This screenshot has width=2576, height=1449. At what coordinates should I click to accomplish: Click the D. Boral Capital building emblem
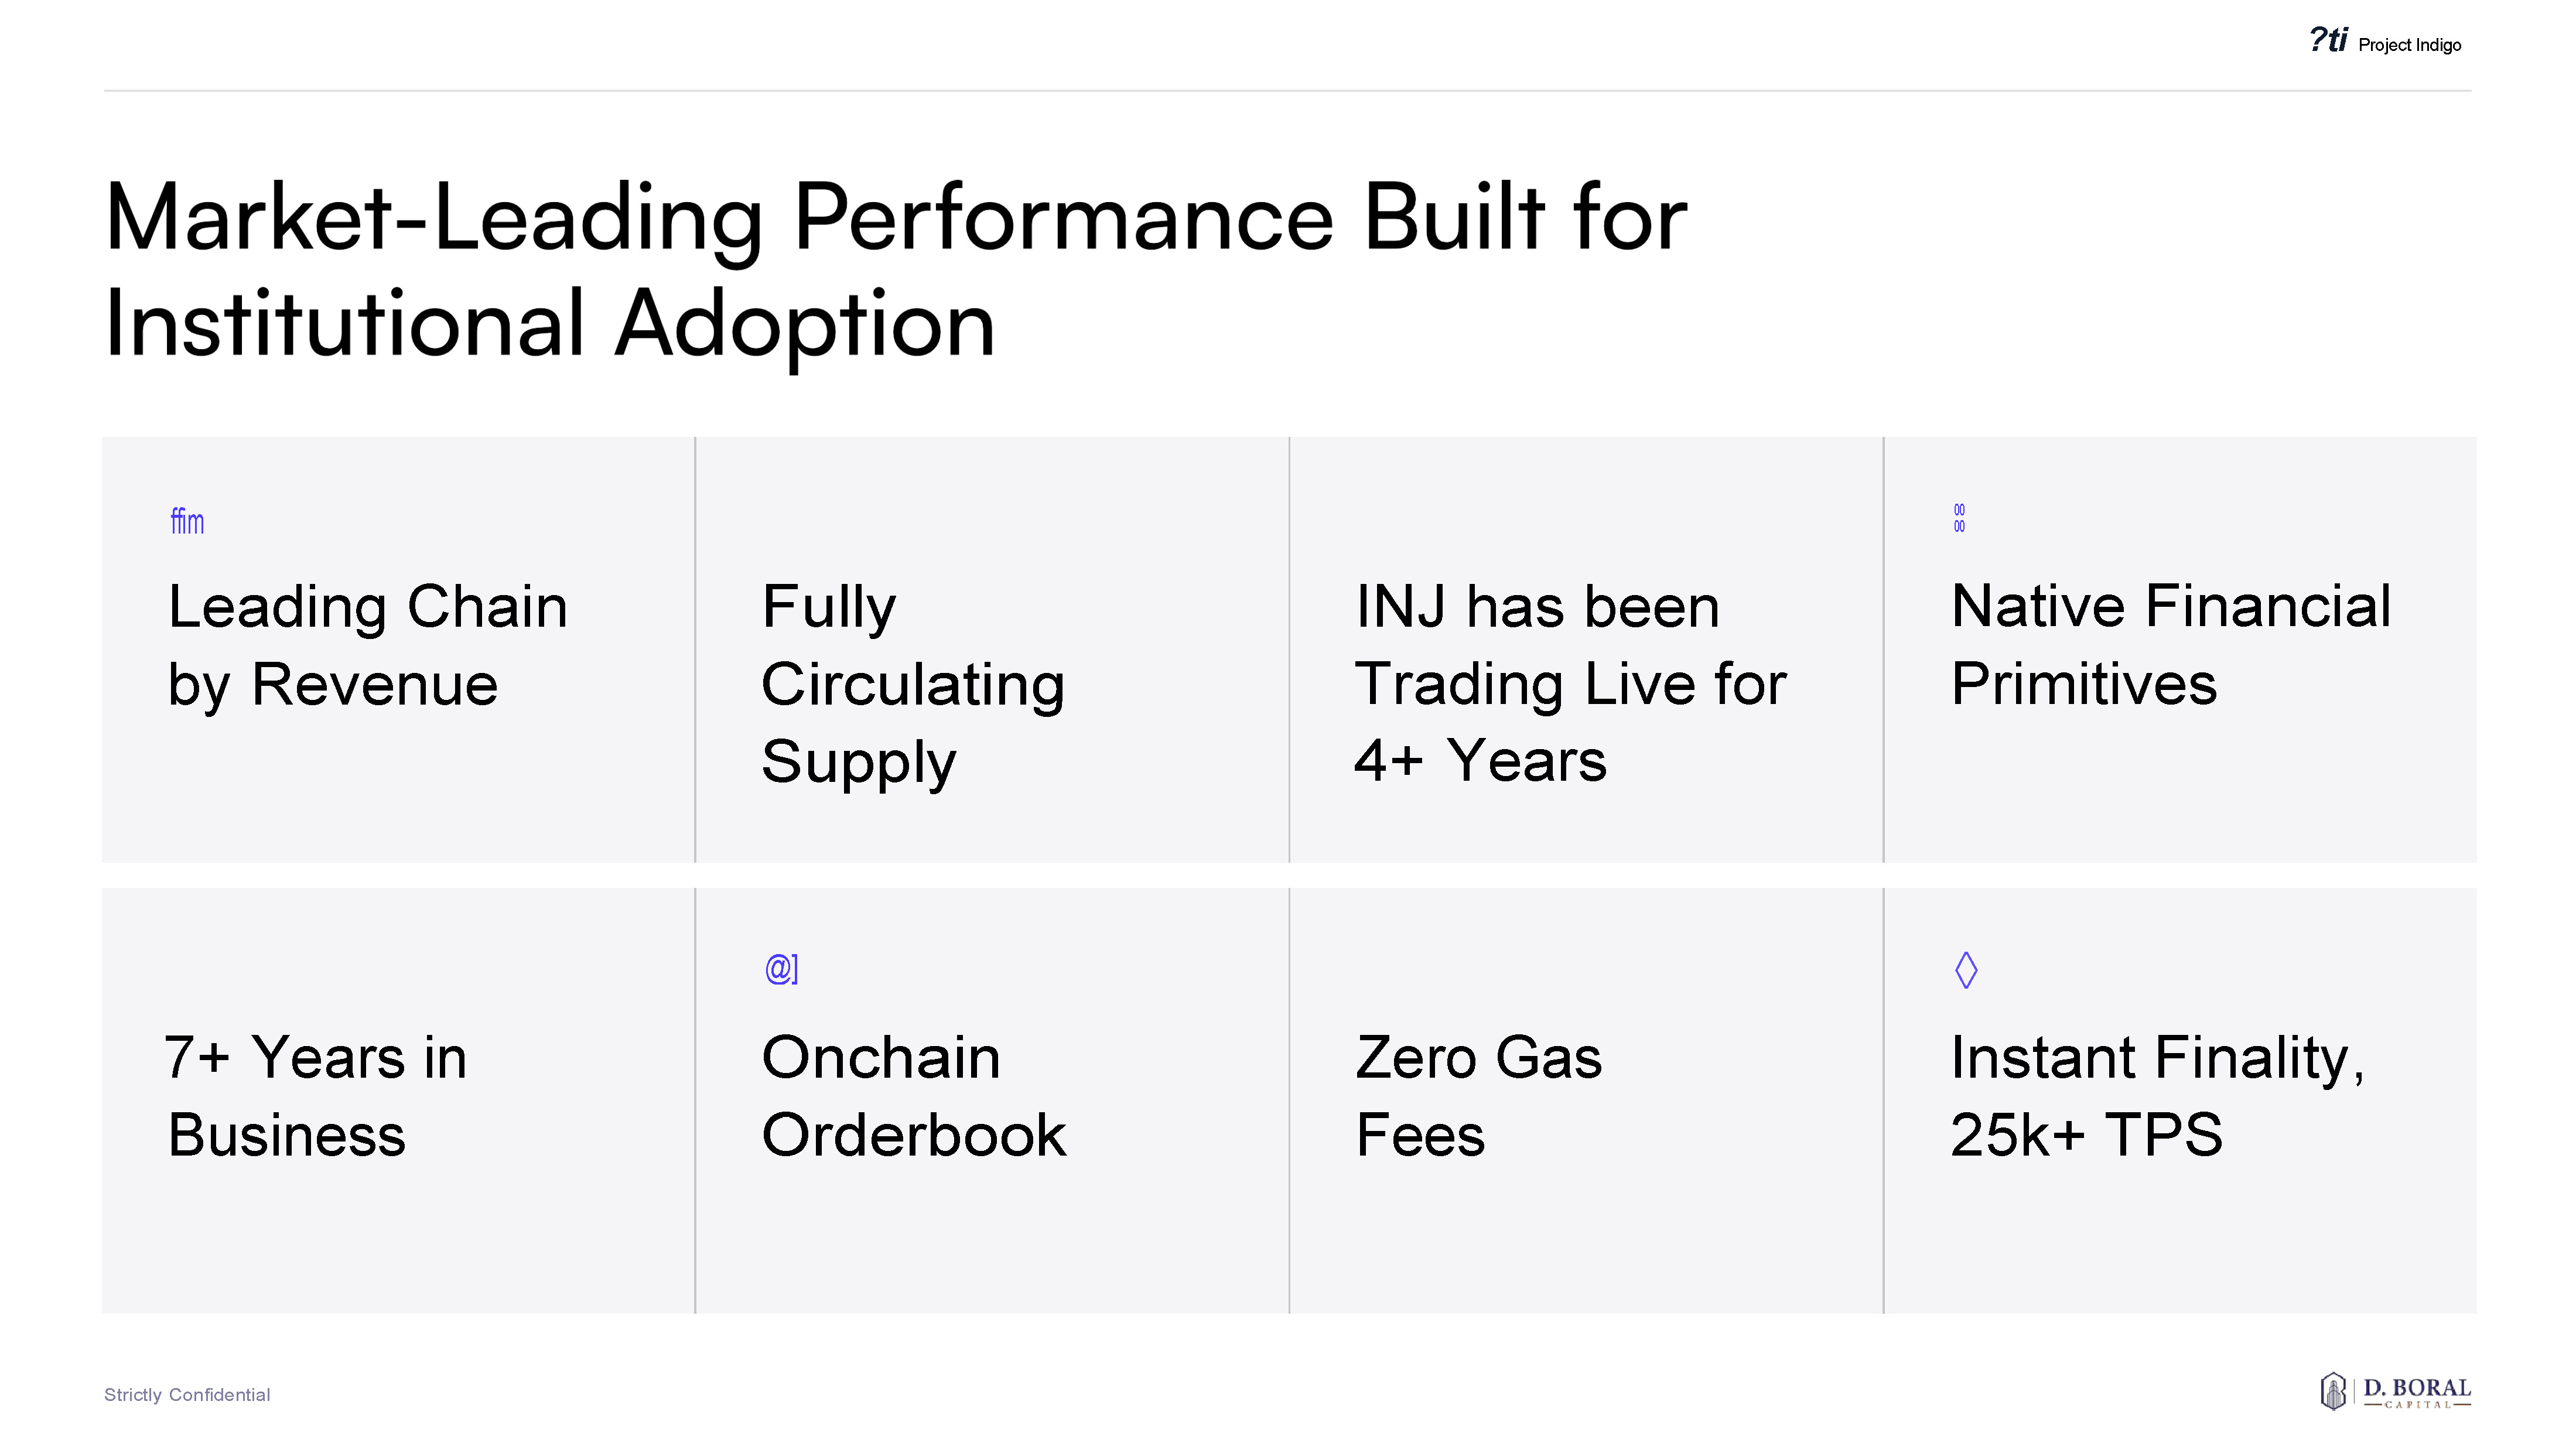[2333, 1391]
